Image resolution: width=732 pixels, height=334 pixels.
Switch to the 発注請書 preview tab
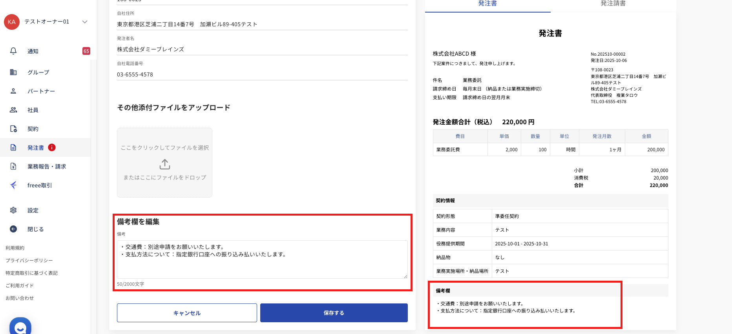(x=613, y=4)
